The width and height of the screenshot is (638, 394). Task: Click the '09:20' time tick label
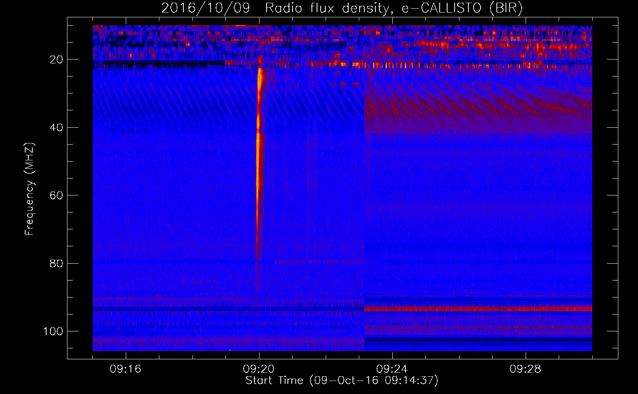[259, 369]
